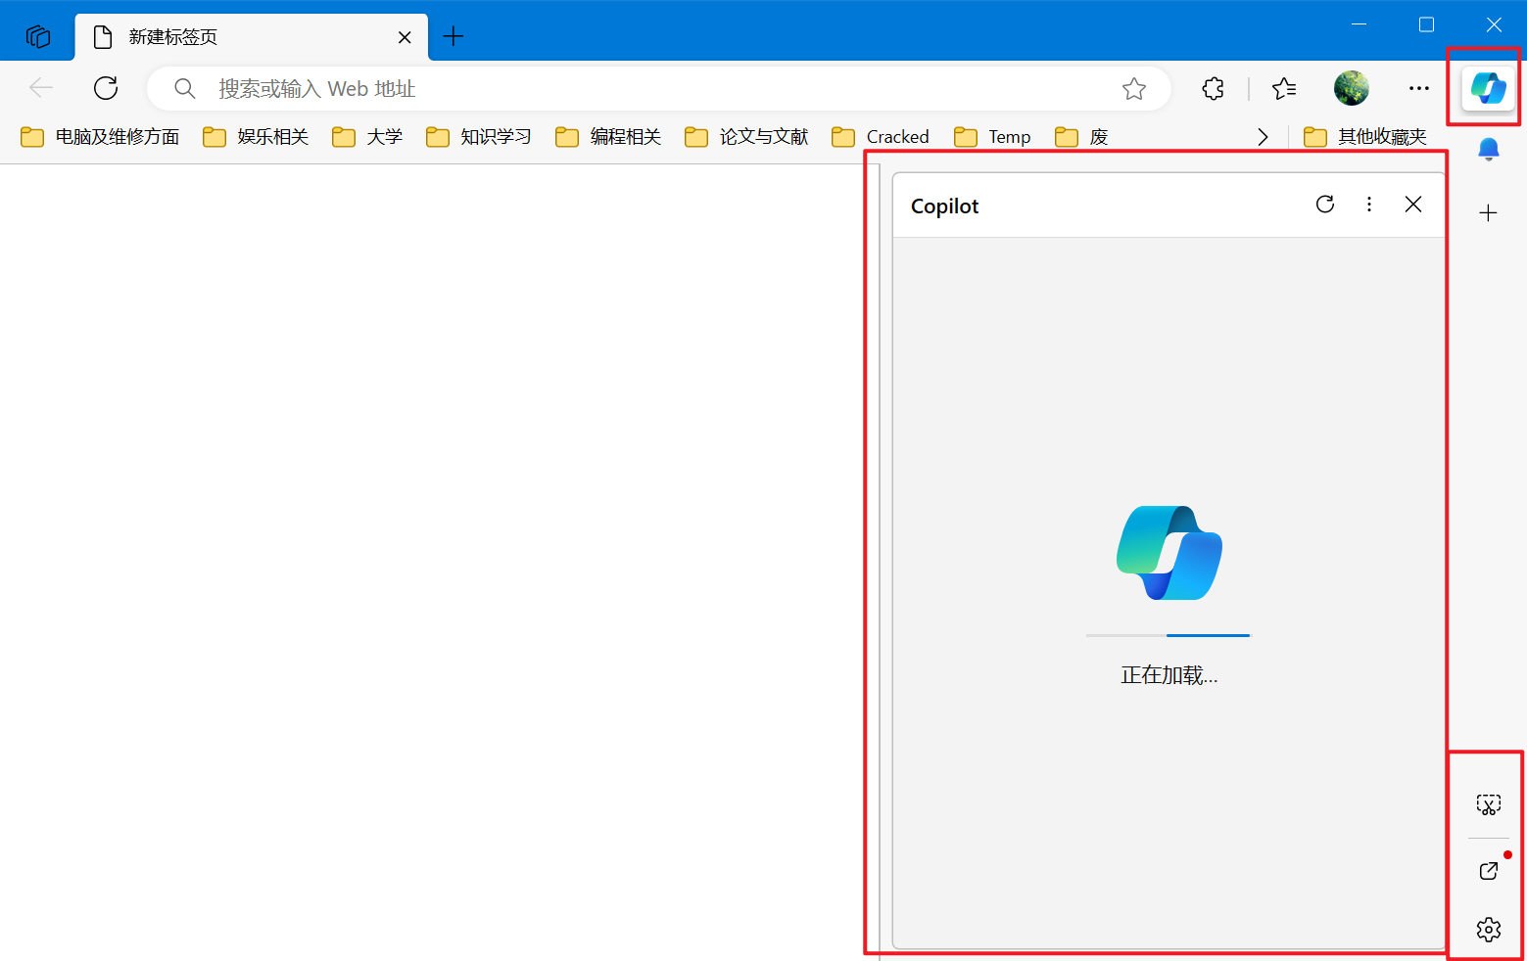Toggle the Copilot sidebar button
The height and width of the screenshot is (961, 1527).
point(1488,88)
